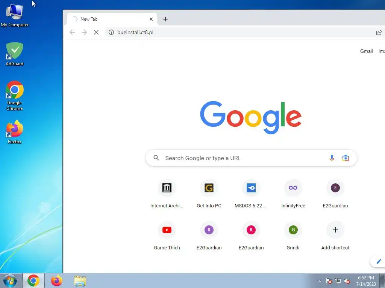Open Windows Start menu

point(10,280)
